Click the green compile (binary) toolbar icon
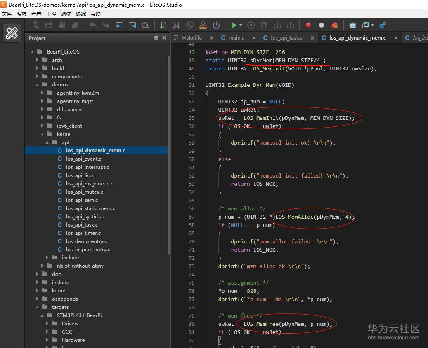The height and width of the screenshot is (348, 428). point(163,25)
